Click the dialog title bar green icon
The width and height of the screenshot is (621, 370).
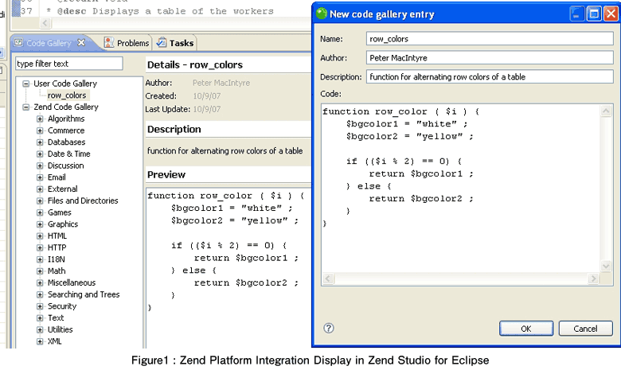(x=322, y=14)
